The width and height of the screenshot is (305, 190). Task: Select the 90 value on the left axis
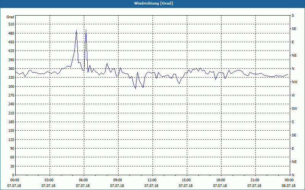(x=12, y=149)
